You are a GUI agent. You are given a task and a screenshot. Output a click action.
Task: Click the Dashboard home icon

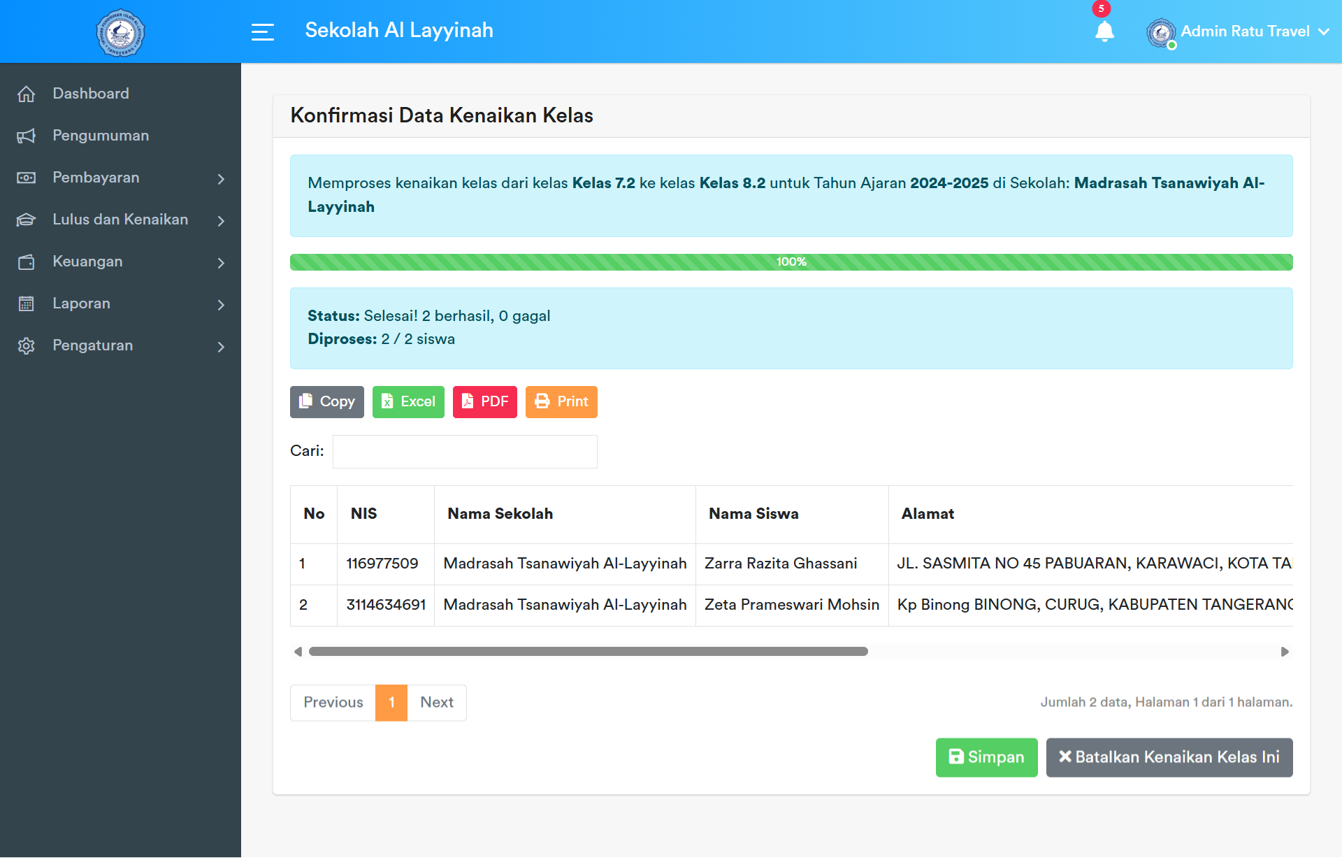pyautogui.click(x=26, y=94)
